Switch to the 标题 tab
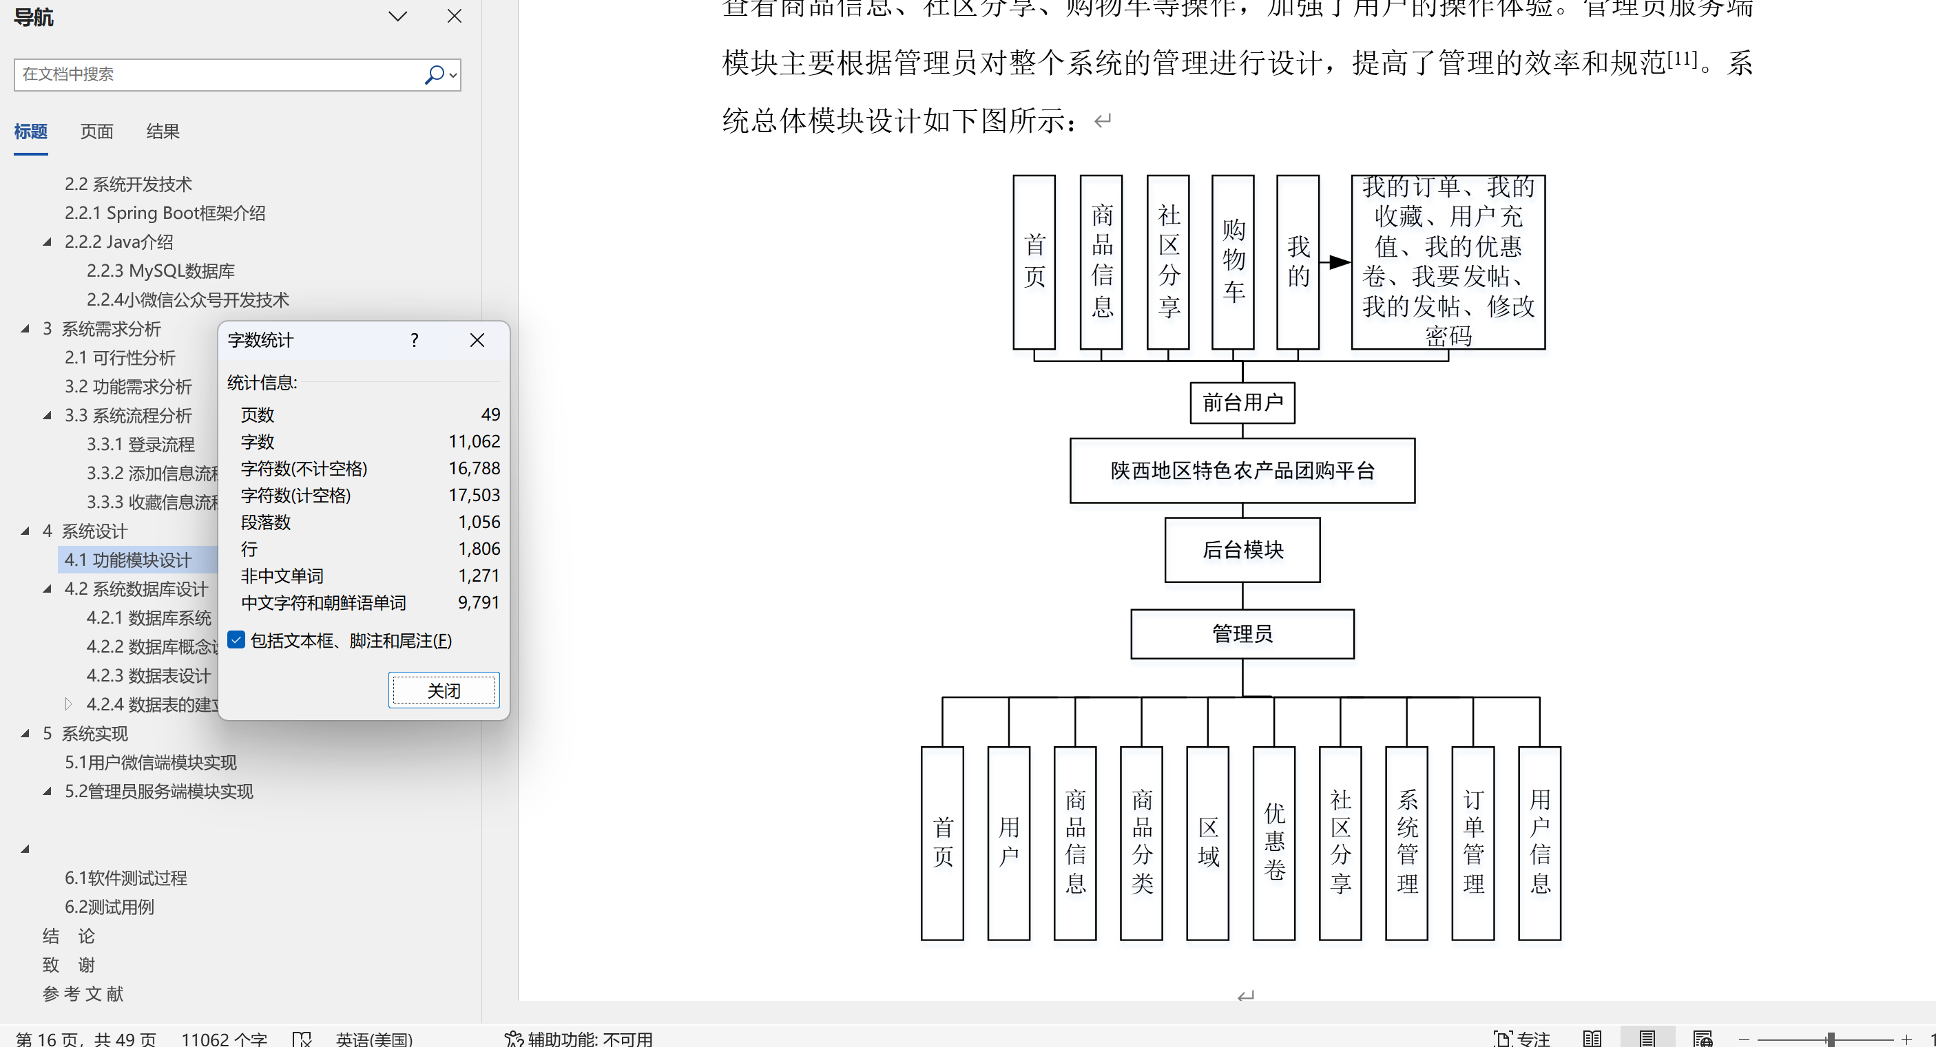 31,131
